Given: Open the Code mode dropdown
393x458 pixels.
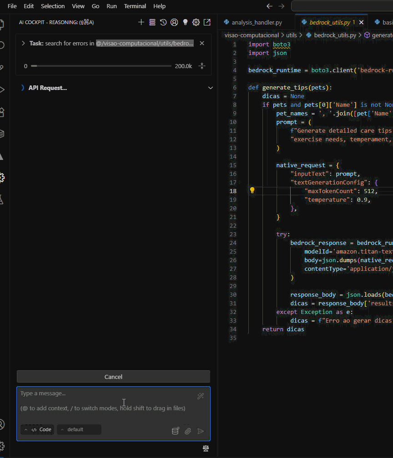Looking at the screenshot, I should click(36, 429).
